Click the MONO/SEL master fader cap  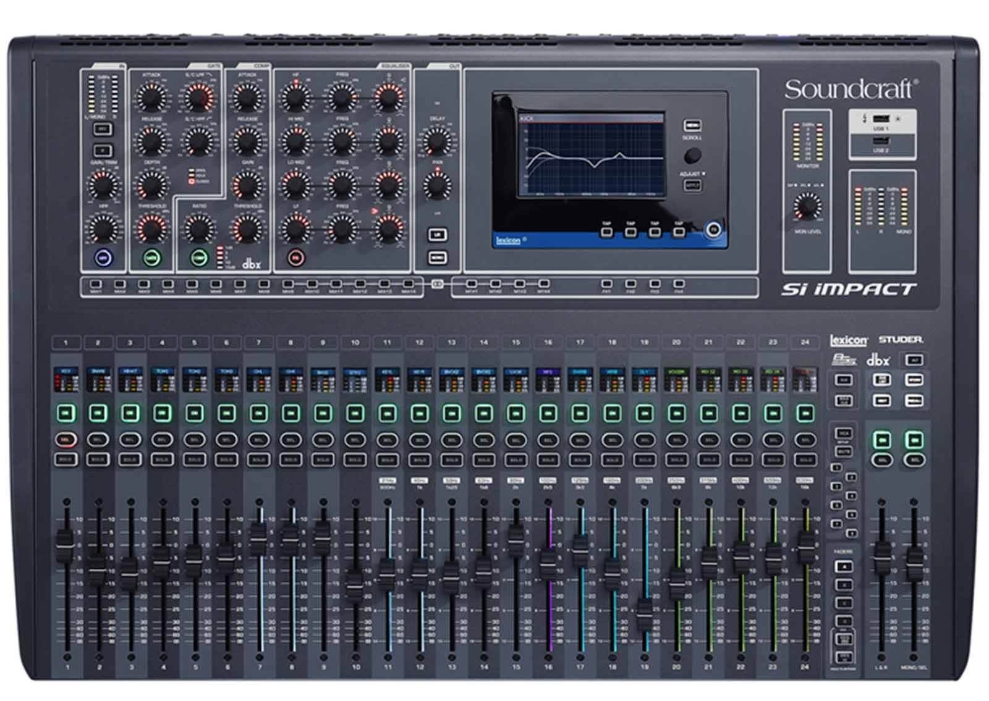click(x=915, y=563)
